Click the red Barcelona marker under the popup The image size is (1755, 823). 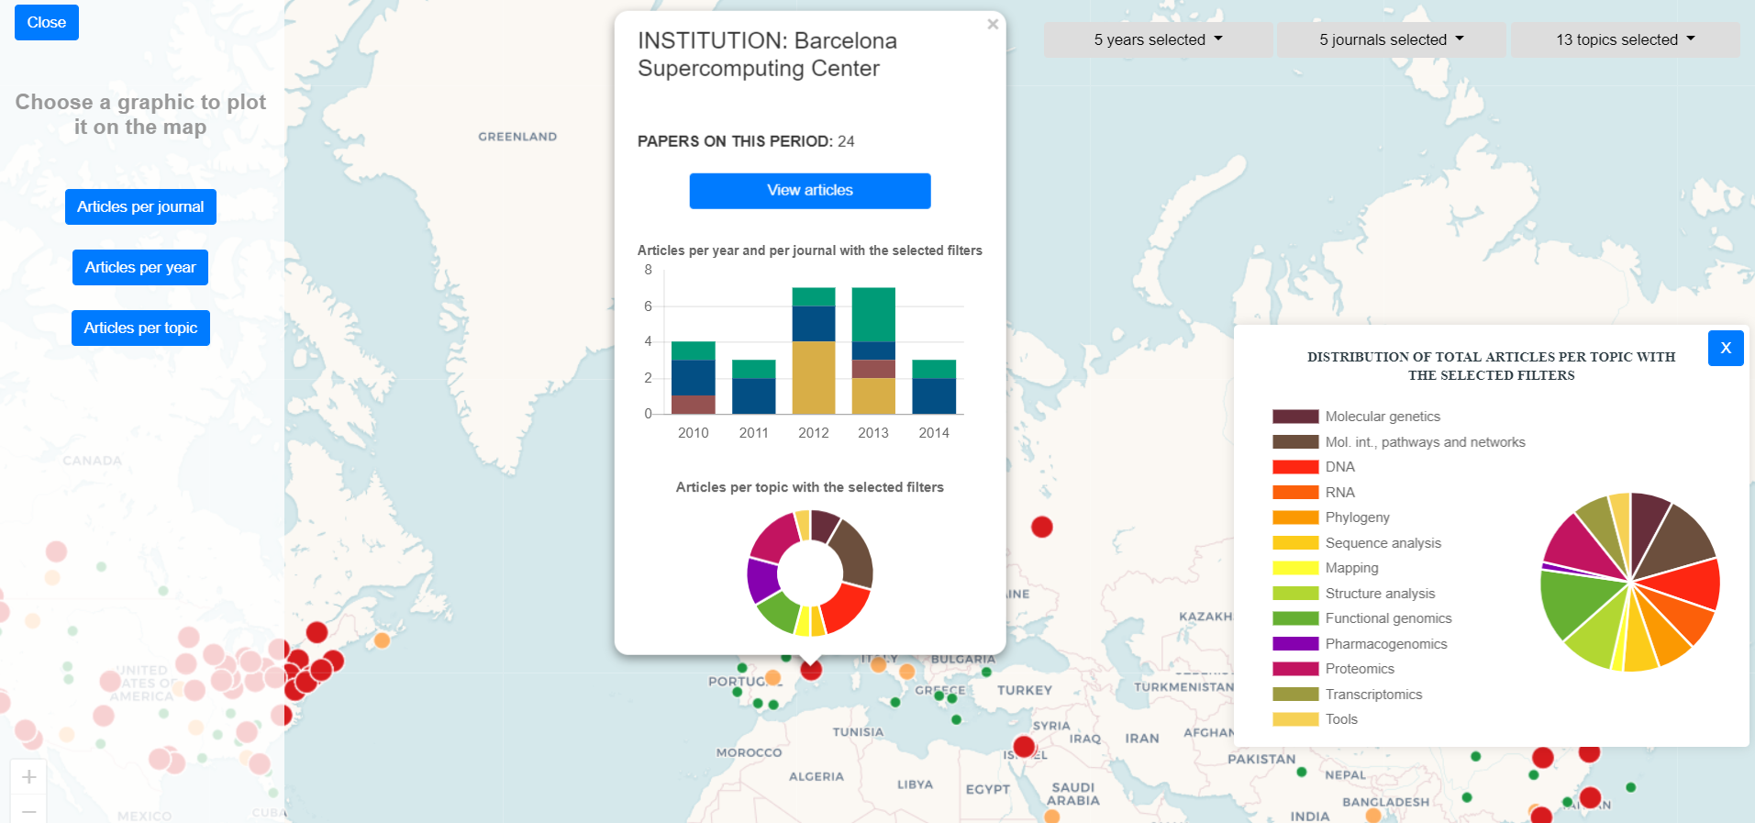pos(811,670)
